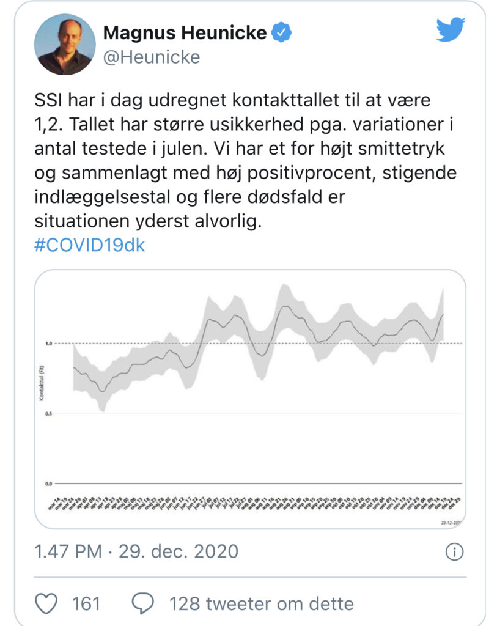Image resolution: width=497 pixels, height=626 pixels.
Task: Click the 161 likes count
Action: pyautogui.click(x=86, y=603)
